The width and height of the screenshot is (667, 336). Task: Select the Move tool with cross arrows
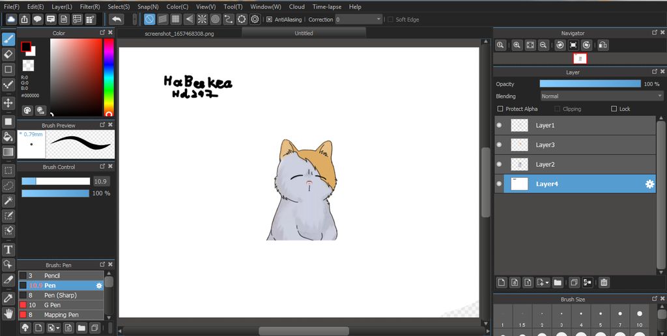pos(8,102)
